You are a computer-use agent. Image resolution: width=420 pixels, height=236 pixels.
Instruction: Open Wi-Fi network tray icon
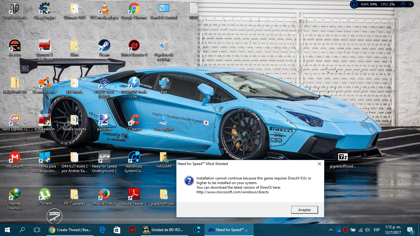(360, 230)
